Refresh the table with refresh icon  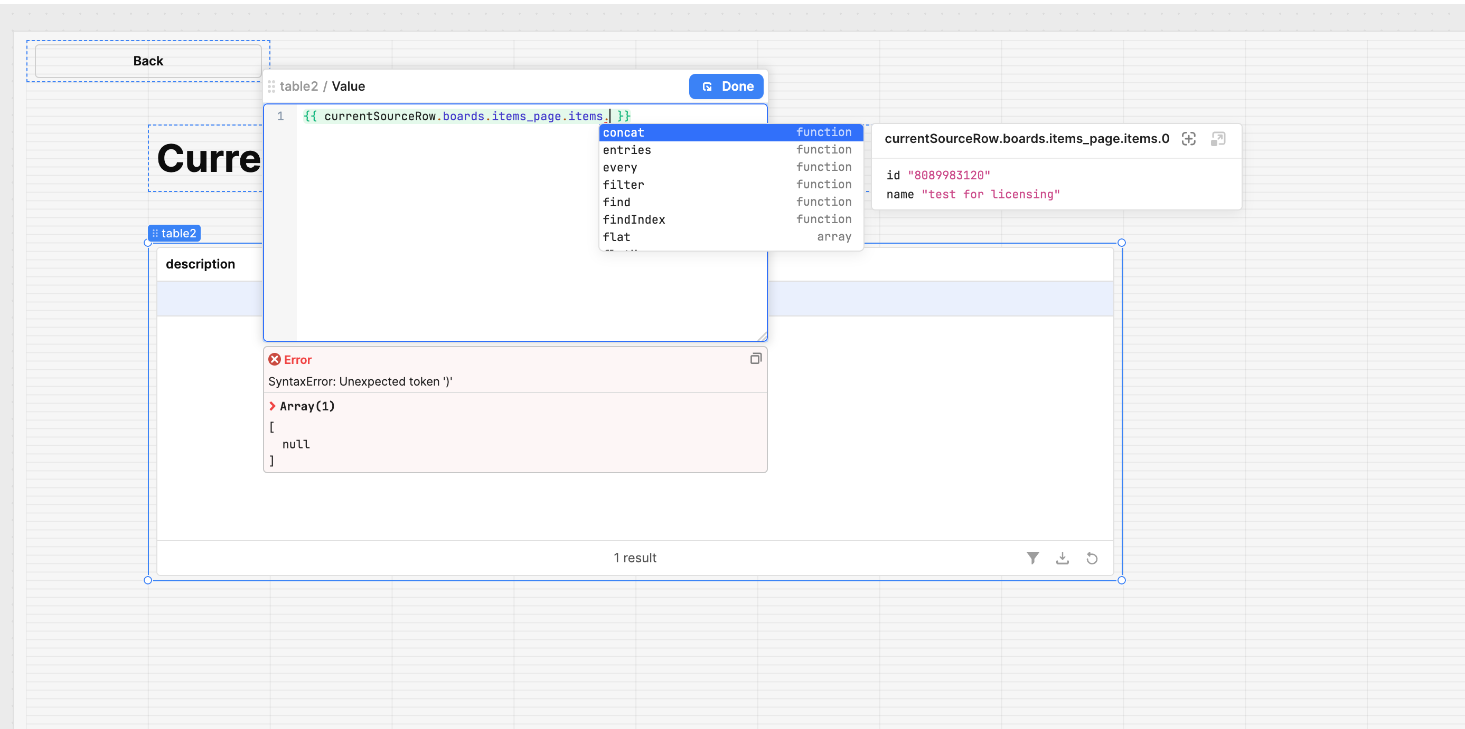coord(1092,558)
